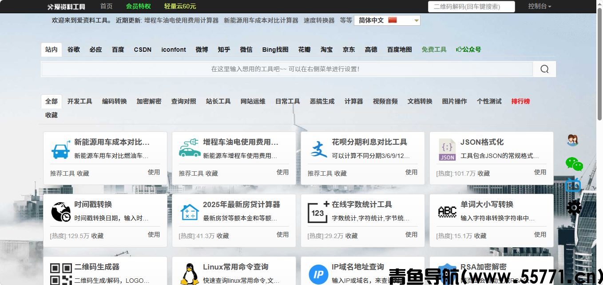The height and width of the screenshot is (285, 603).
Task: Show the 图片操作 category
Action: [x=454, y=101]
